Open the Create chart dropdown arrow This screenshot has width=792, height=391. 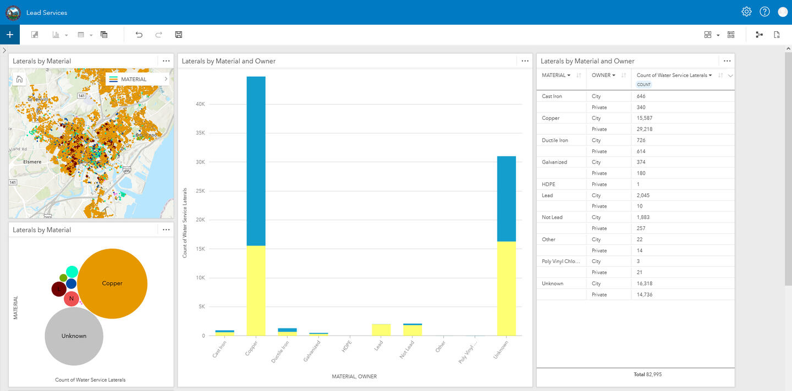point(67,35)
